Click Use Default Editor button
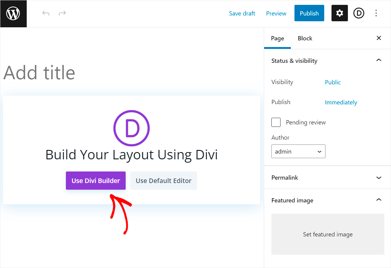391x268 pixels. [164, 181]
